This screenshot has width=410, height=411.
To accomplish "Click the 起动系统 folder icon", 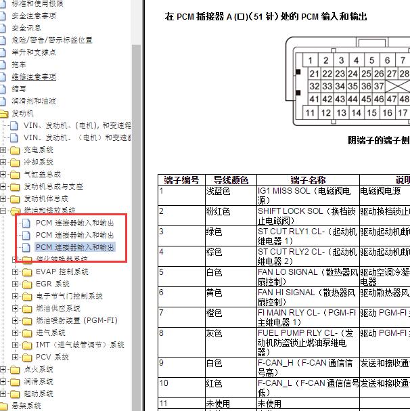I will pos(15,394).
